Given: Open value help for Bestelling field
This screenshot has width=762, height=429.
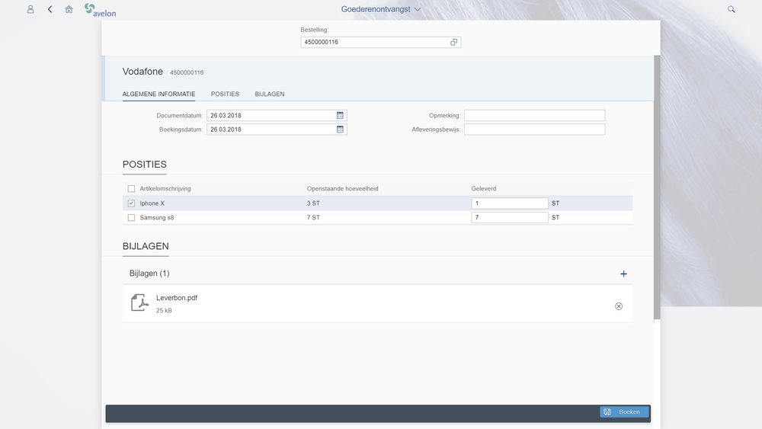Looking at the screenshot, I should (453, 42).
